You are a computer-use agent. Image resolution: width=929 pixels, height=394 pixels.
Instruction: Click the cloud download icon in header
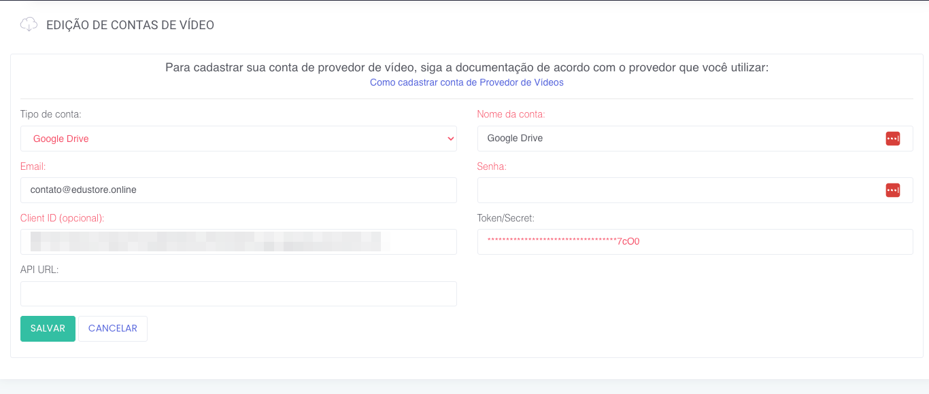(29, 25)
